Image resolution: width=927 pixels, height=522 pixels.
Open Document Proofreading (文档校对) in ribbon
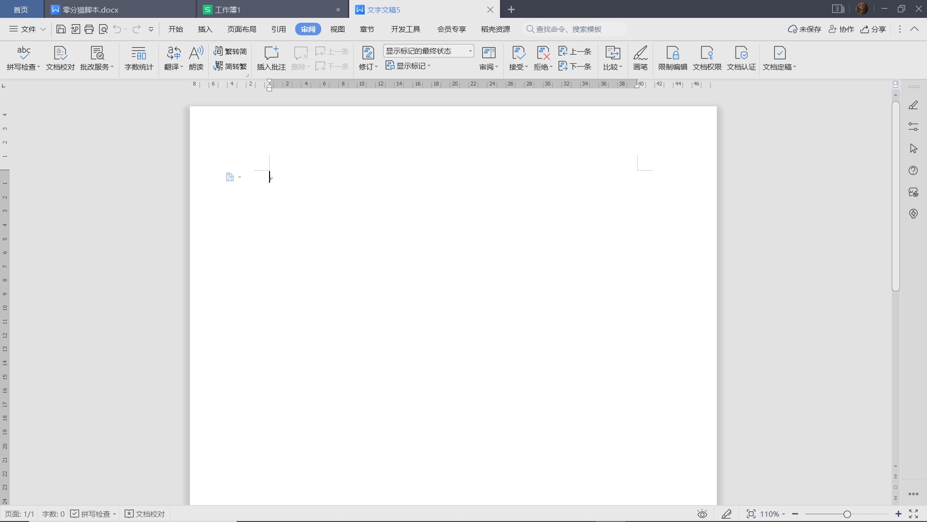click(x=60, y=58)
